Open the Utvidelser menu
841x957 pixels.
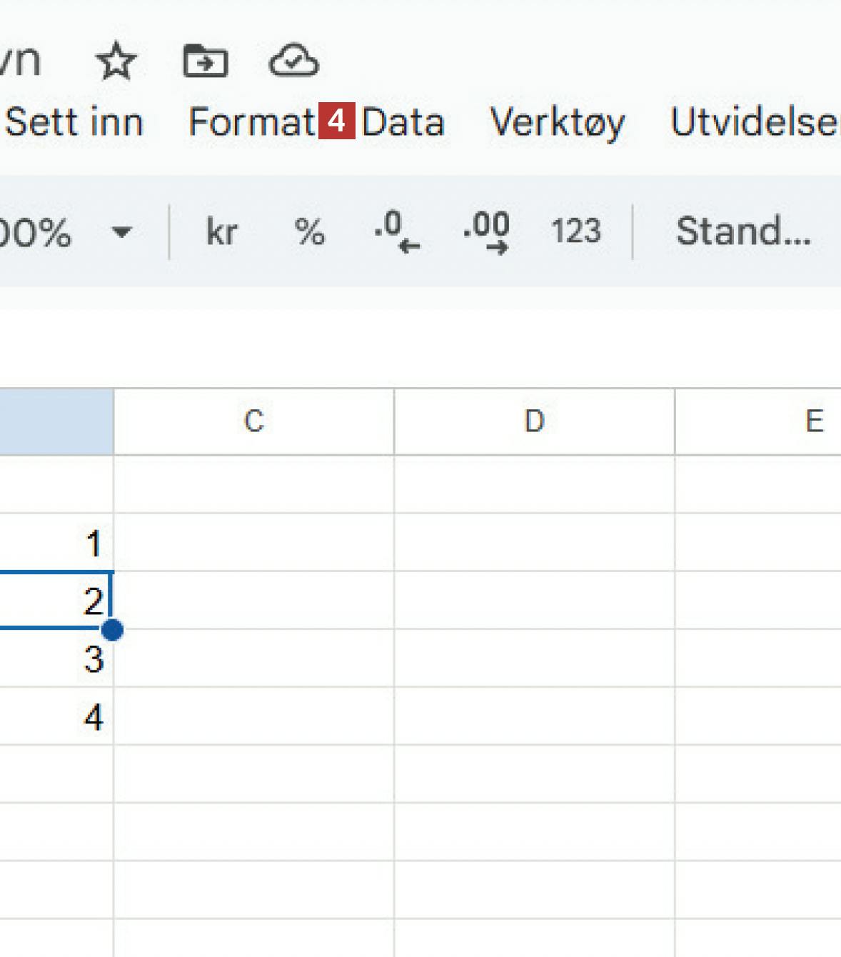pyautogui.click(x=755, y=122)
